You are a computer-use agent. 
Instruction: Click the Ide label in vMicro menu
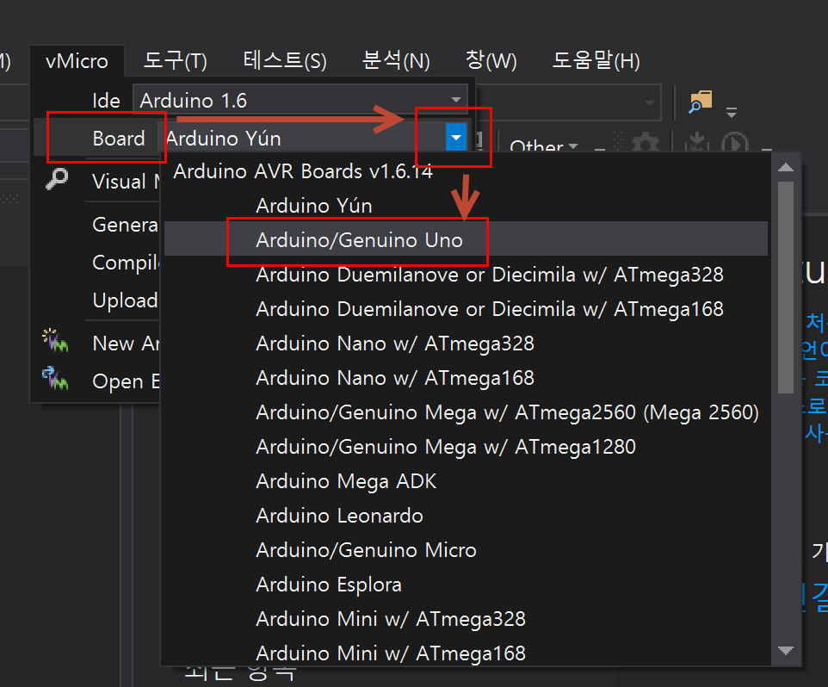point(106,101)
